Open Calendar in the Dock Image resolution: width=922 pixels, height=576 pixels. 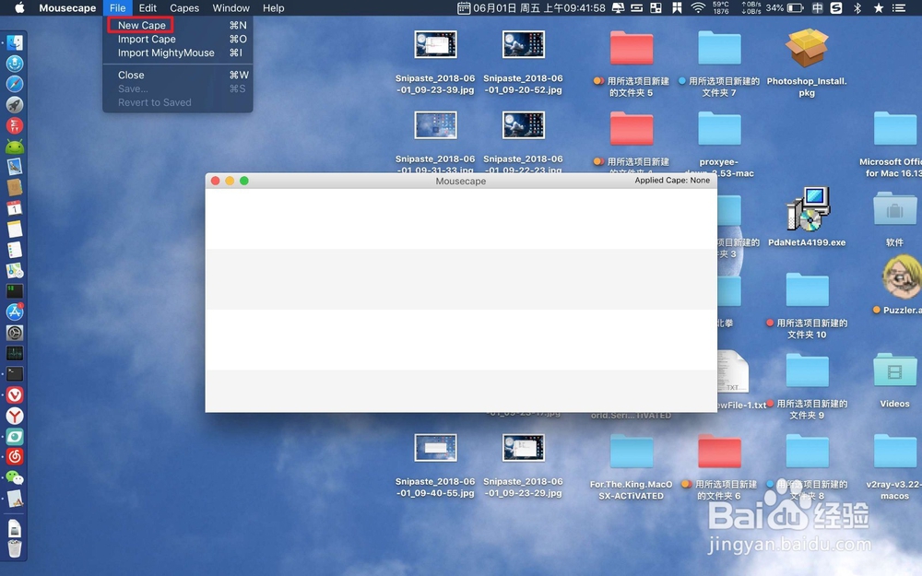point(15,208)
